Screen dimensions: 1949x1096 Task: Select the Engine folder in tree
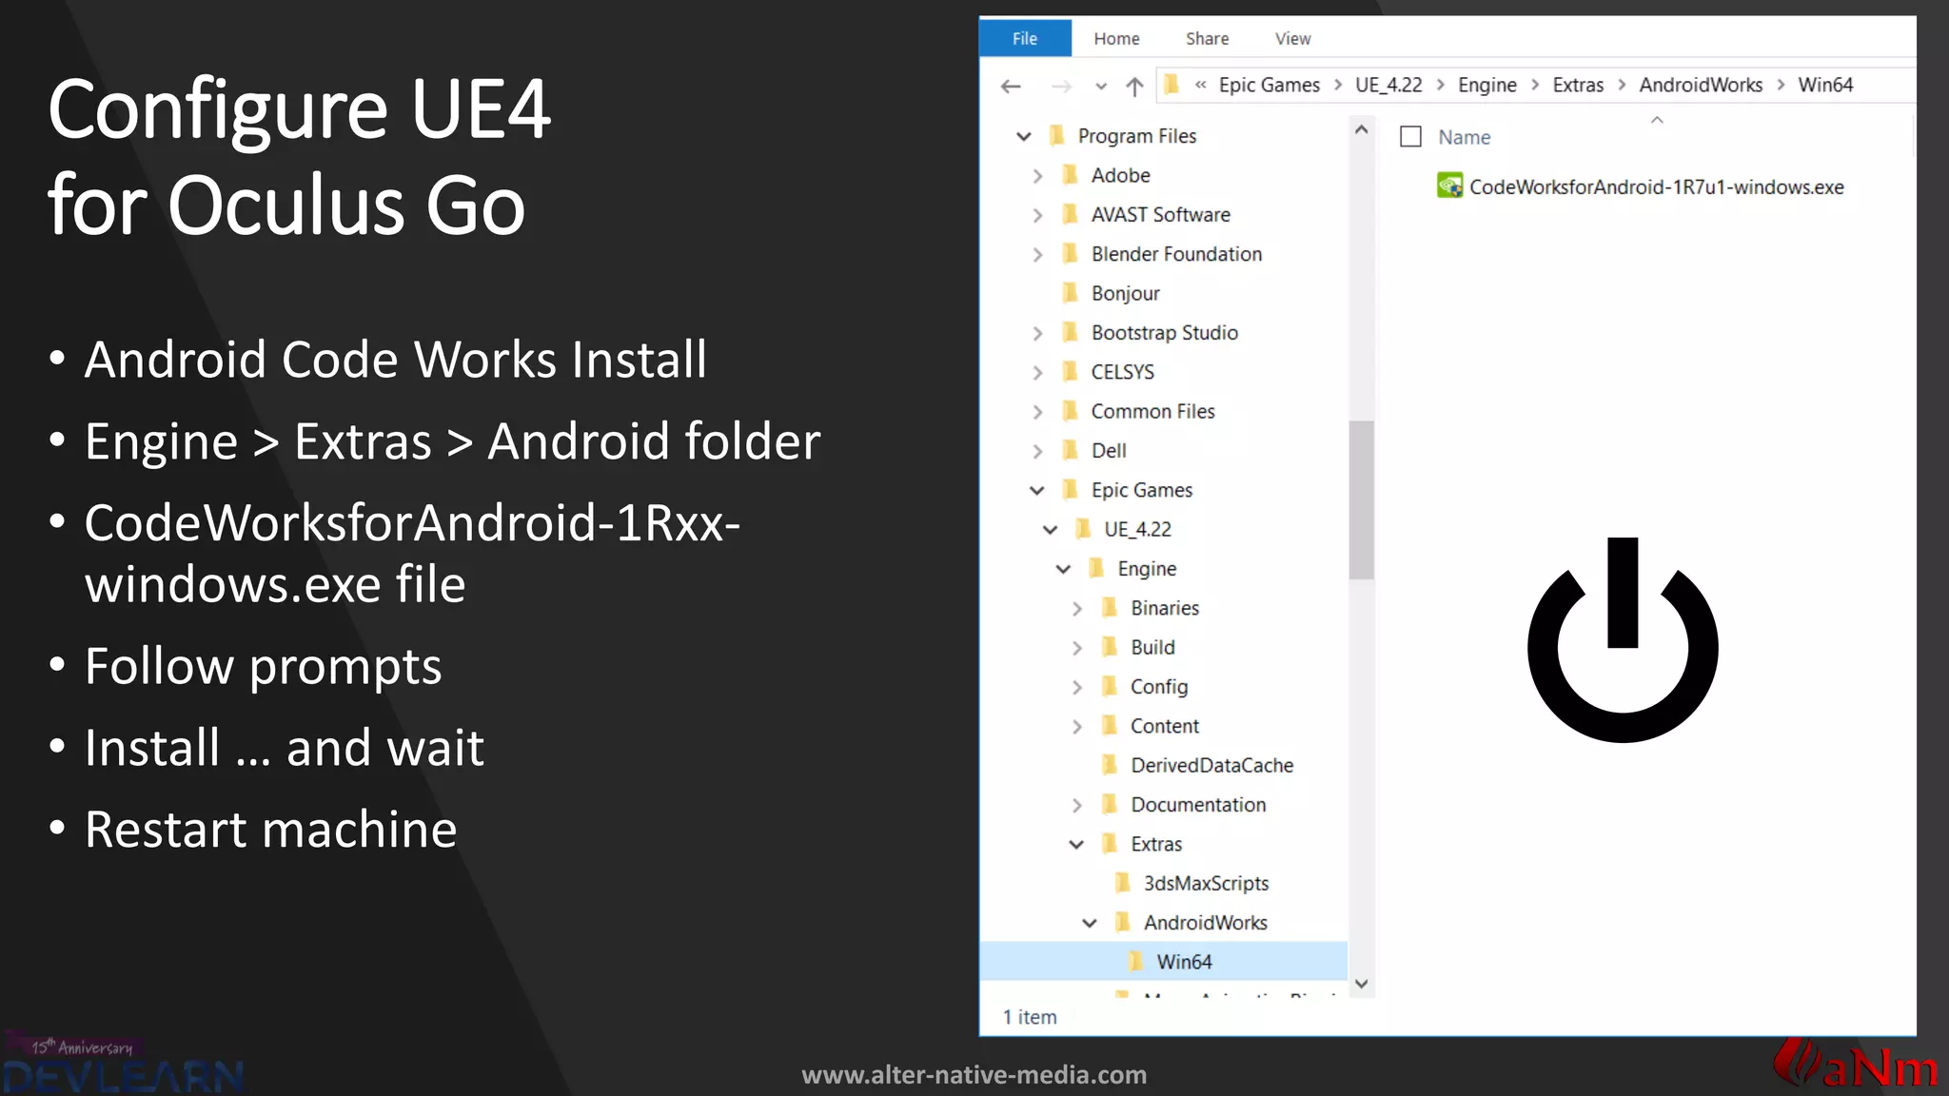coord(1147,569)
